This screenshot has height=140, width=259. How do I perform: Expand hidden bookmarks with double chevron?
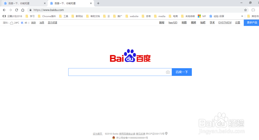[x=242, y=16]
